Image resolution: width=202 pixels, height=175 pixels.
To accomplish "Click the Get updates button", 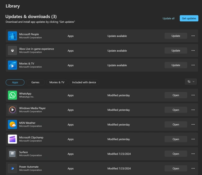I will click(189, 18).
